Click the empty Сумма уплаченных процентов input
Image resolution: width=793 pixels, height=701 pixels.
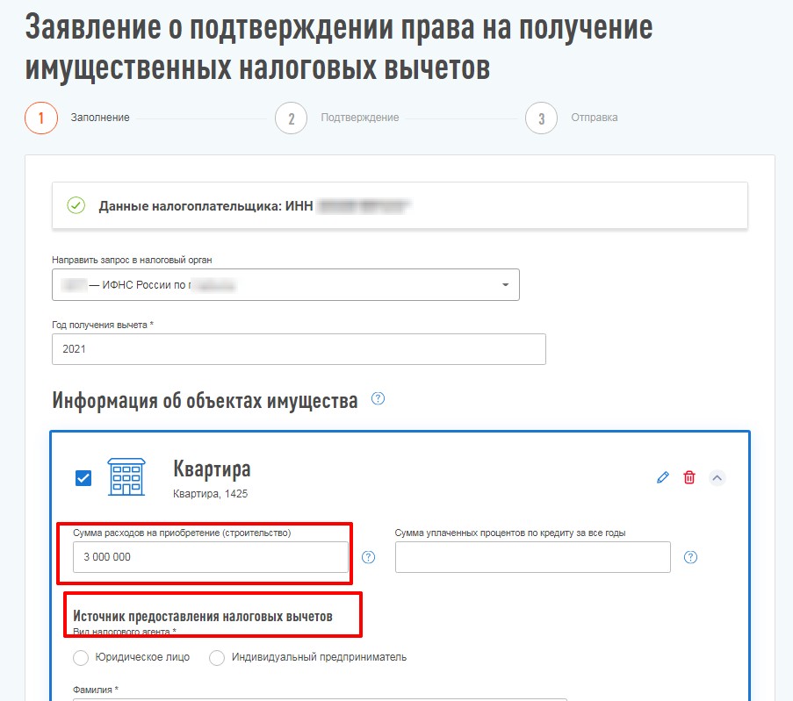532,557
